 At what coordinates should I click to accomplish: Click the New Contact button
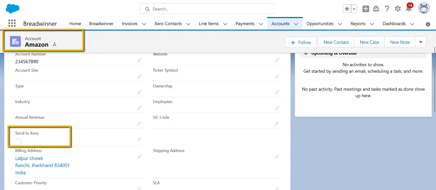336,42
